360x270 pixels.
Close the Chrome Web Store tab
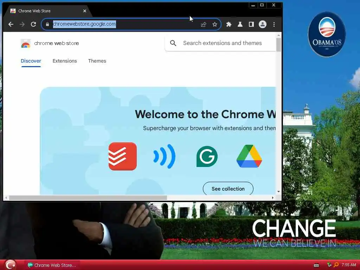point(84,11)
